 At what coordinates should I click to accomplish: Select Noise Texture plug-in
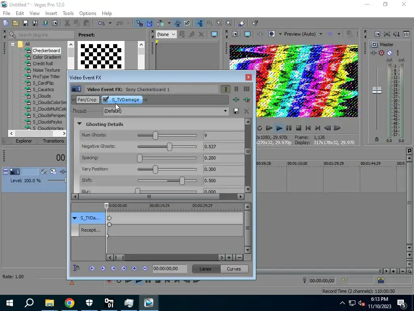pyautogui.click(x=46, y=70)
